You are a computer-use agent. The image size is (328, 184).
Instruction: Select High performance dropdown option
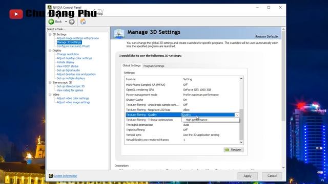point(210,120)
